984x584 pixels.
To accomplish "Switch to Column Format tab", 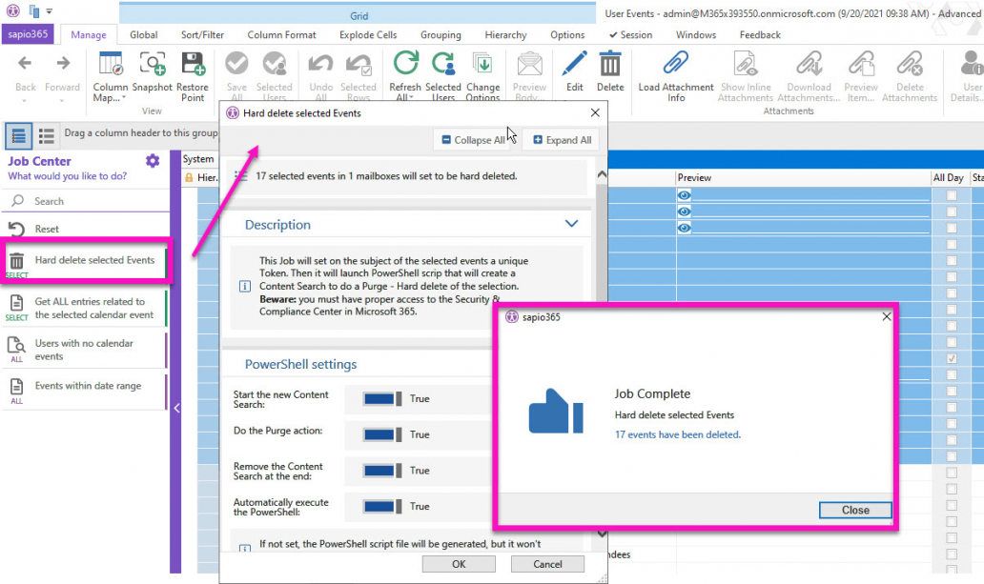I will [282, 35].
